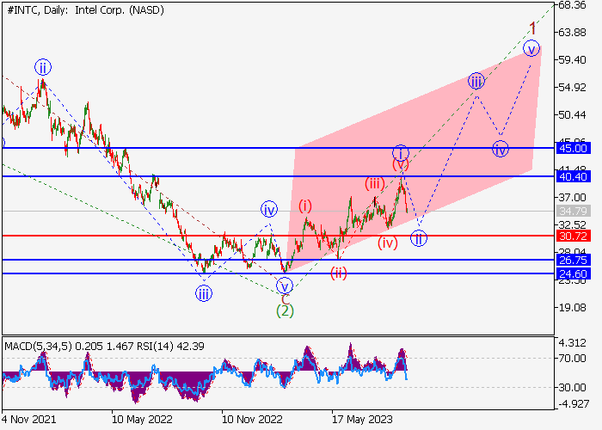
Task: Select the blue 40.40 price level tag
Action: point(573,176)
